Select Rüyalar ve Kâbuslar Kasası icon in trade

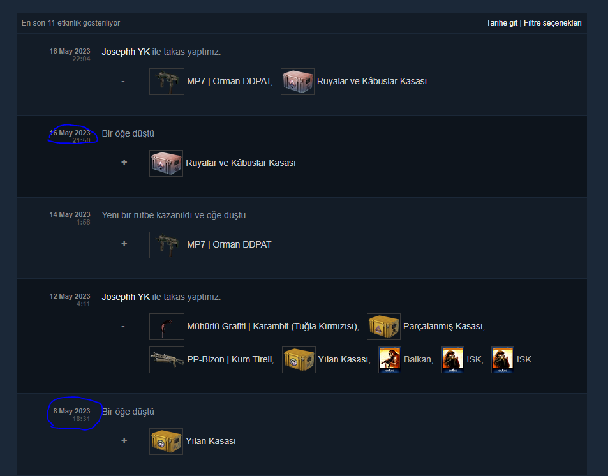[297, 82]
